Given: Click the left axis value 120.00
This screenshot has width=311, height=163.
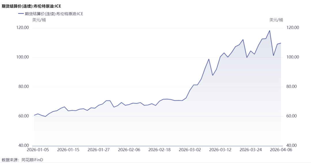Looking at the screenshot, I should (x=23, y=28).
